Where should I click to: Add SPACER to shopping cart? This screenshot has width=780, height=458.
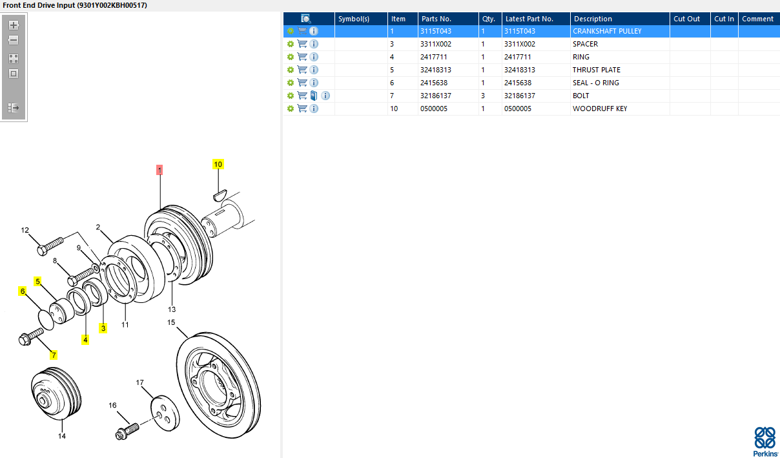(x=302, y=44)
